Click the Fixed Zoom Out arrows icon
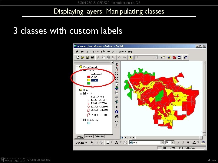218x163 pixels. point(117,78)
